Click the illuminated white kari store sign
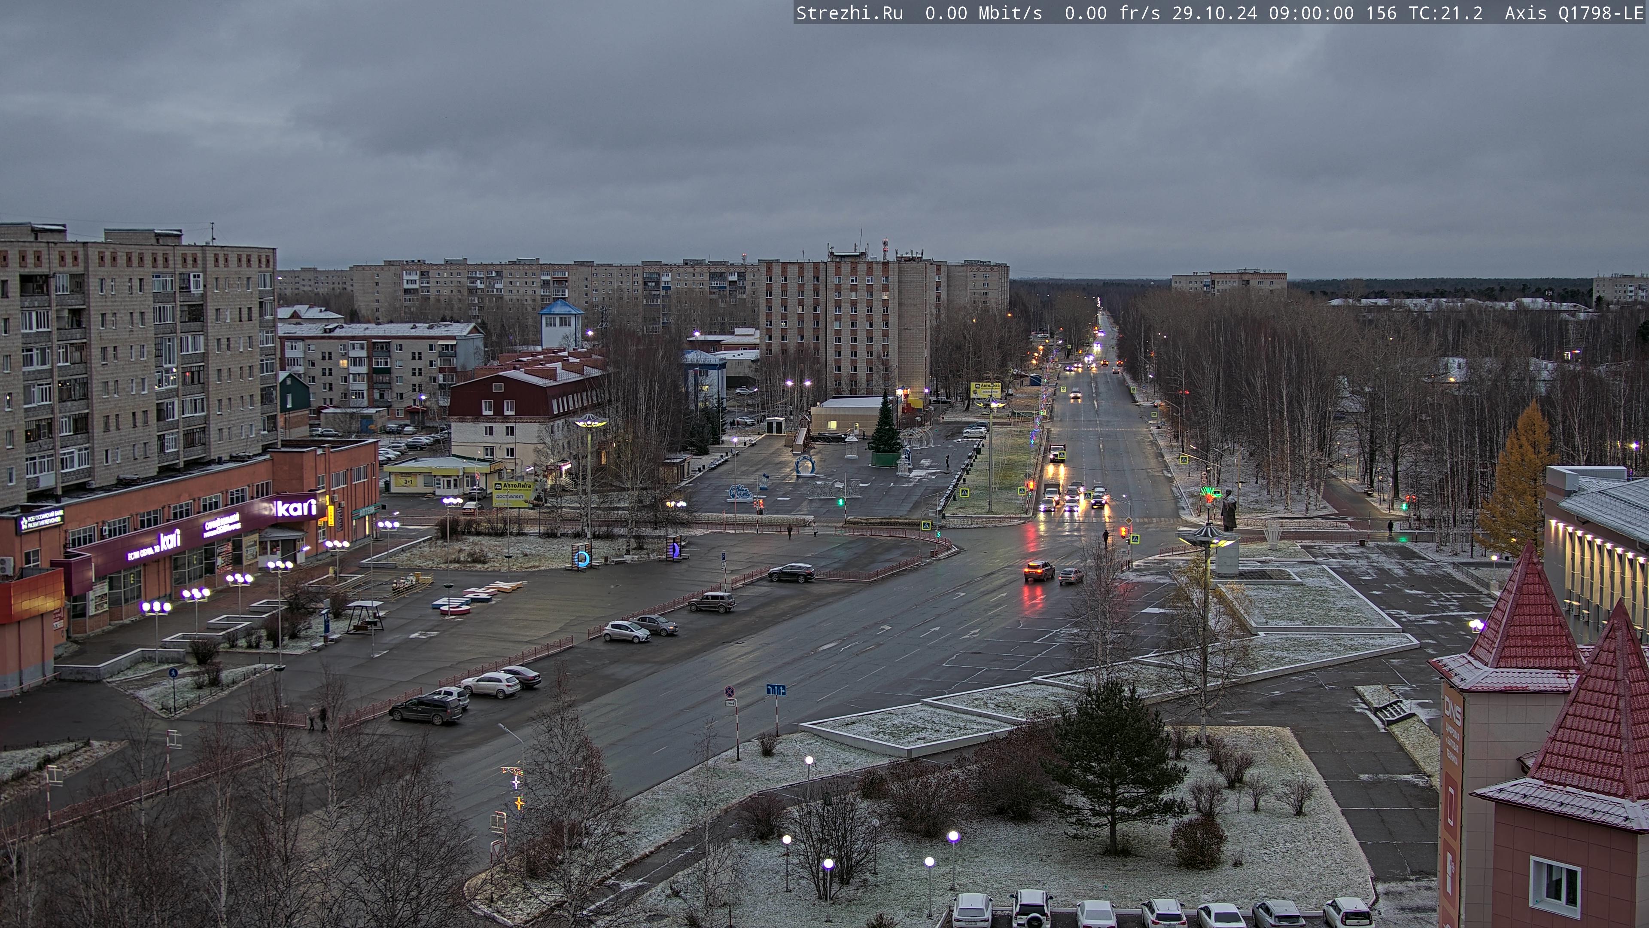 296,509
